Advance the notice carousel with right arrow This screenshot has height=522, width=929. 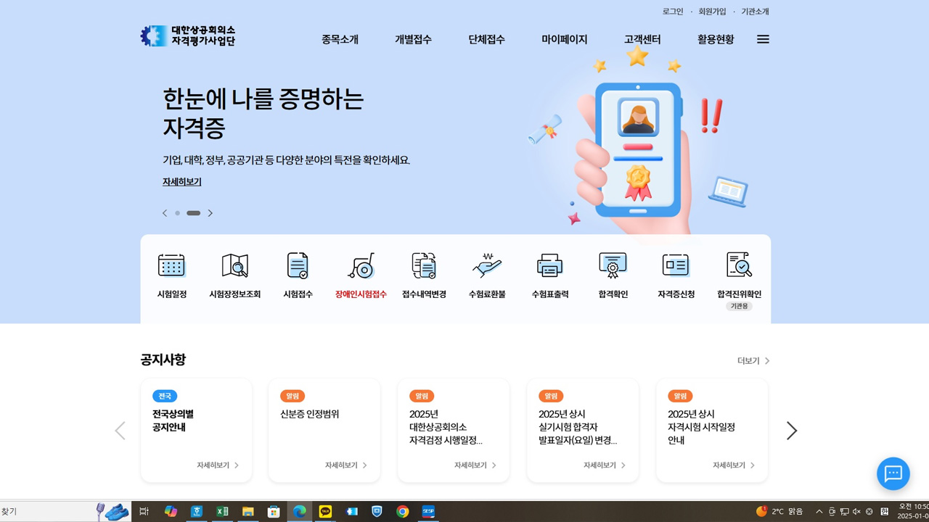tap(792, 430)
